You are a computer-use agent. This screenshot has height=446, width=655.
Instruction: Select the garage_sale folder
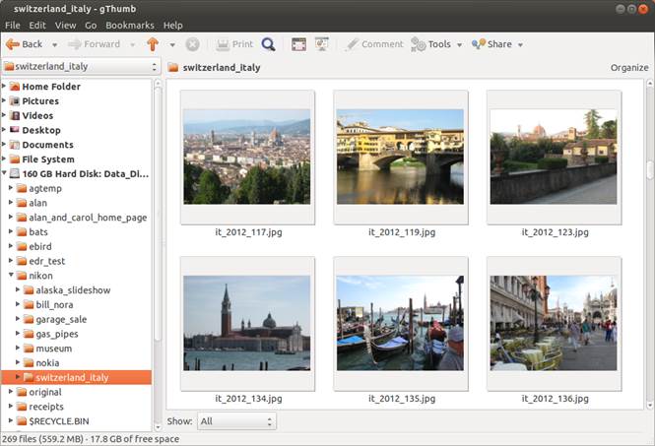(x=61, y=319)
